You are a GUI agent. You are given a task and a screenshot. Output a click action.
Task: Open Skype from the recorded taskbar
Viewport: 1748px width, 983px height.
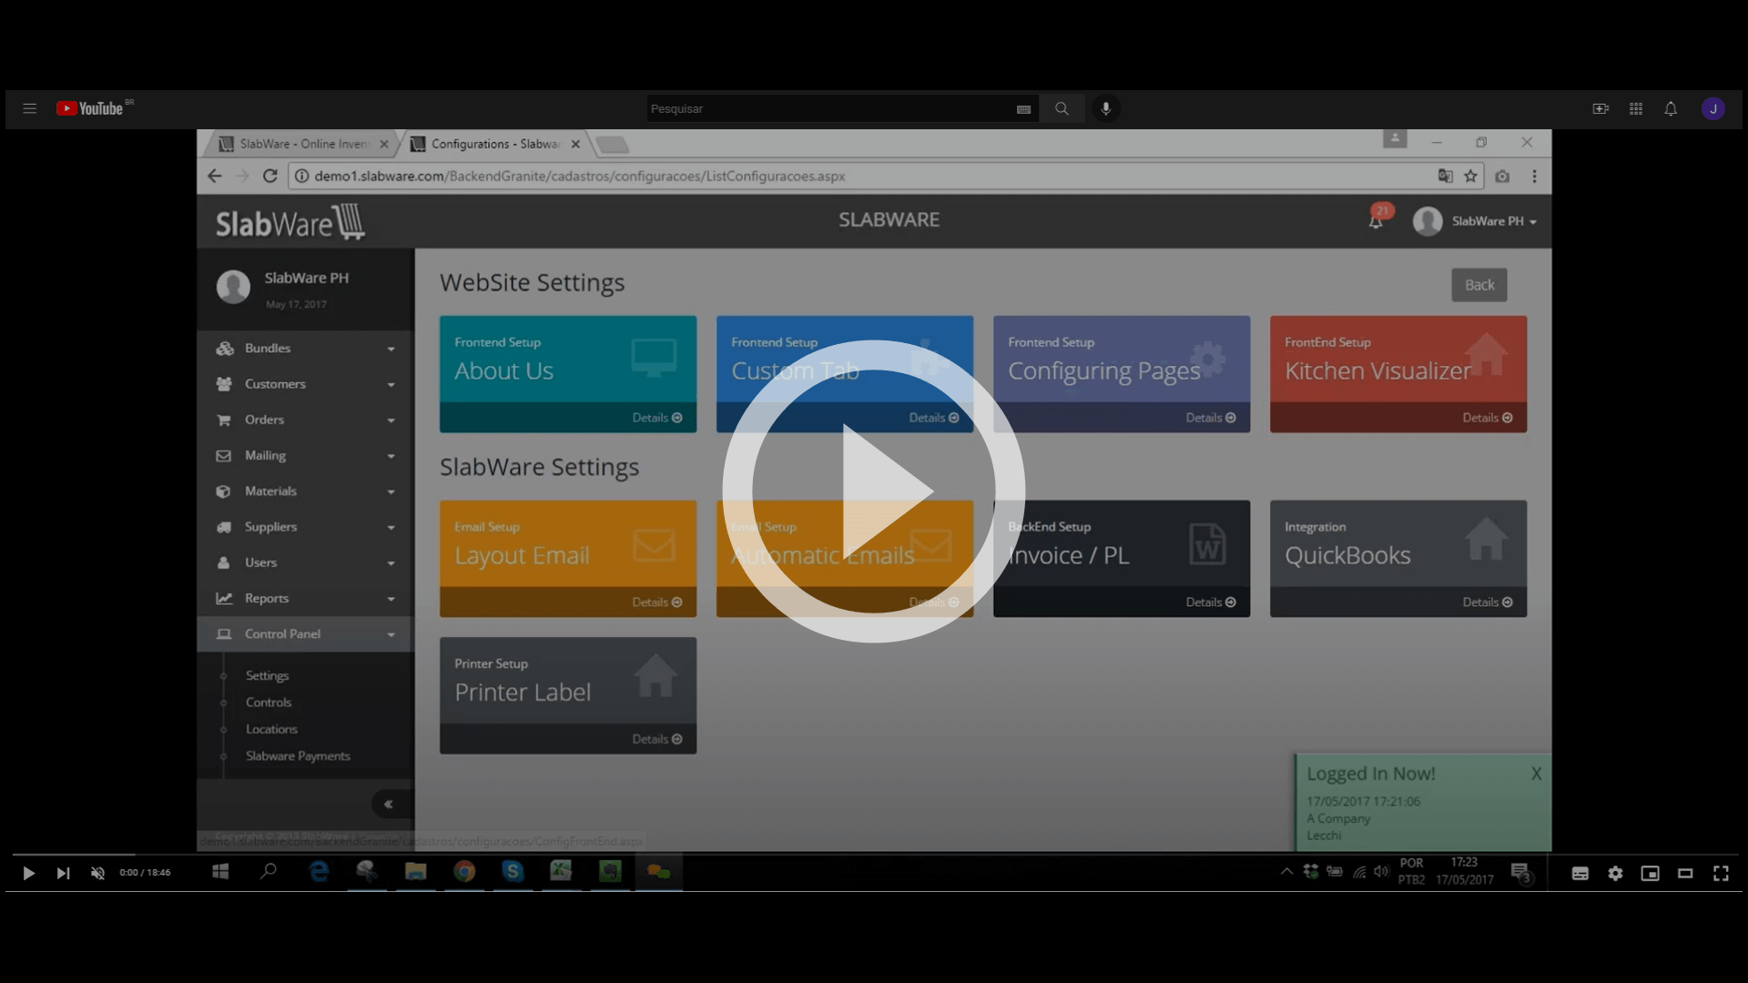pyautogui.click(x=513, y=872)
